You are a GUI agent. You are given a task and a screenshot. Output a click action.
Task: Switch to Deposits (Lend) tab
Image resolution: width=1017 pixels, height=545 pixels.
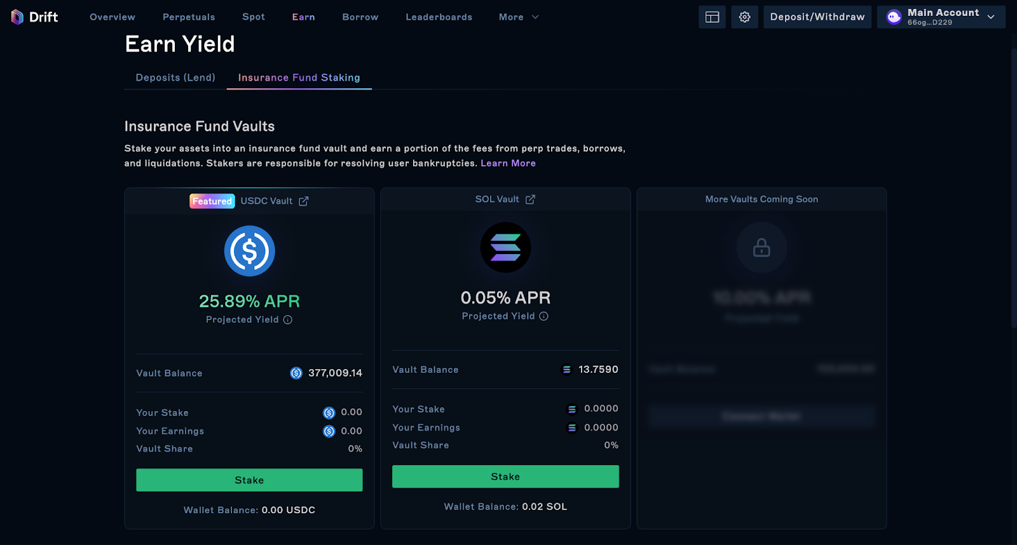175,77
